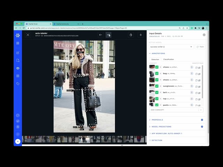223x167 pixels.
Task: Hide the top annotation via eye icon
Action: pos(199,99)
